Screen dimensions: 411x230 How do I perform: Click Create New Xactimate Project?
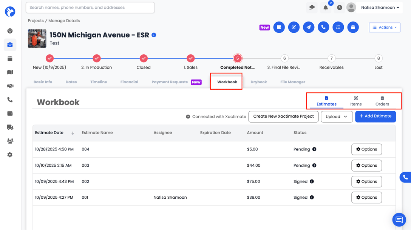[283, 117]
